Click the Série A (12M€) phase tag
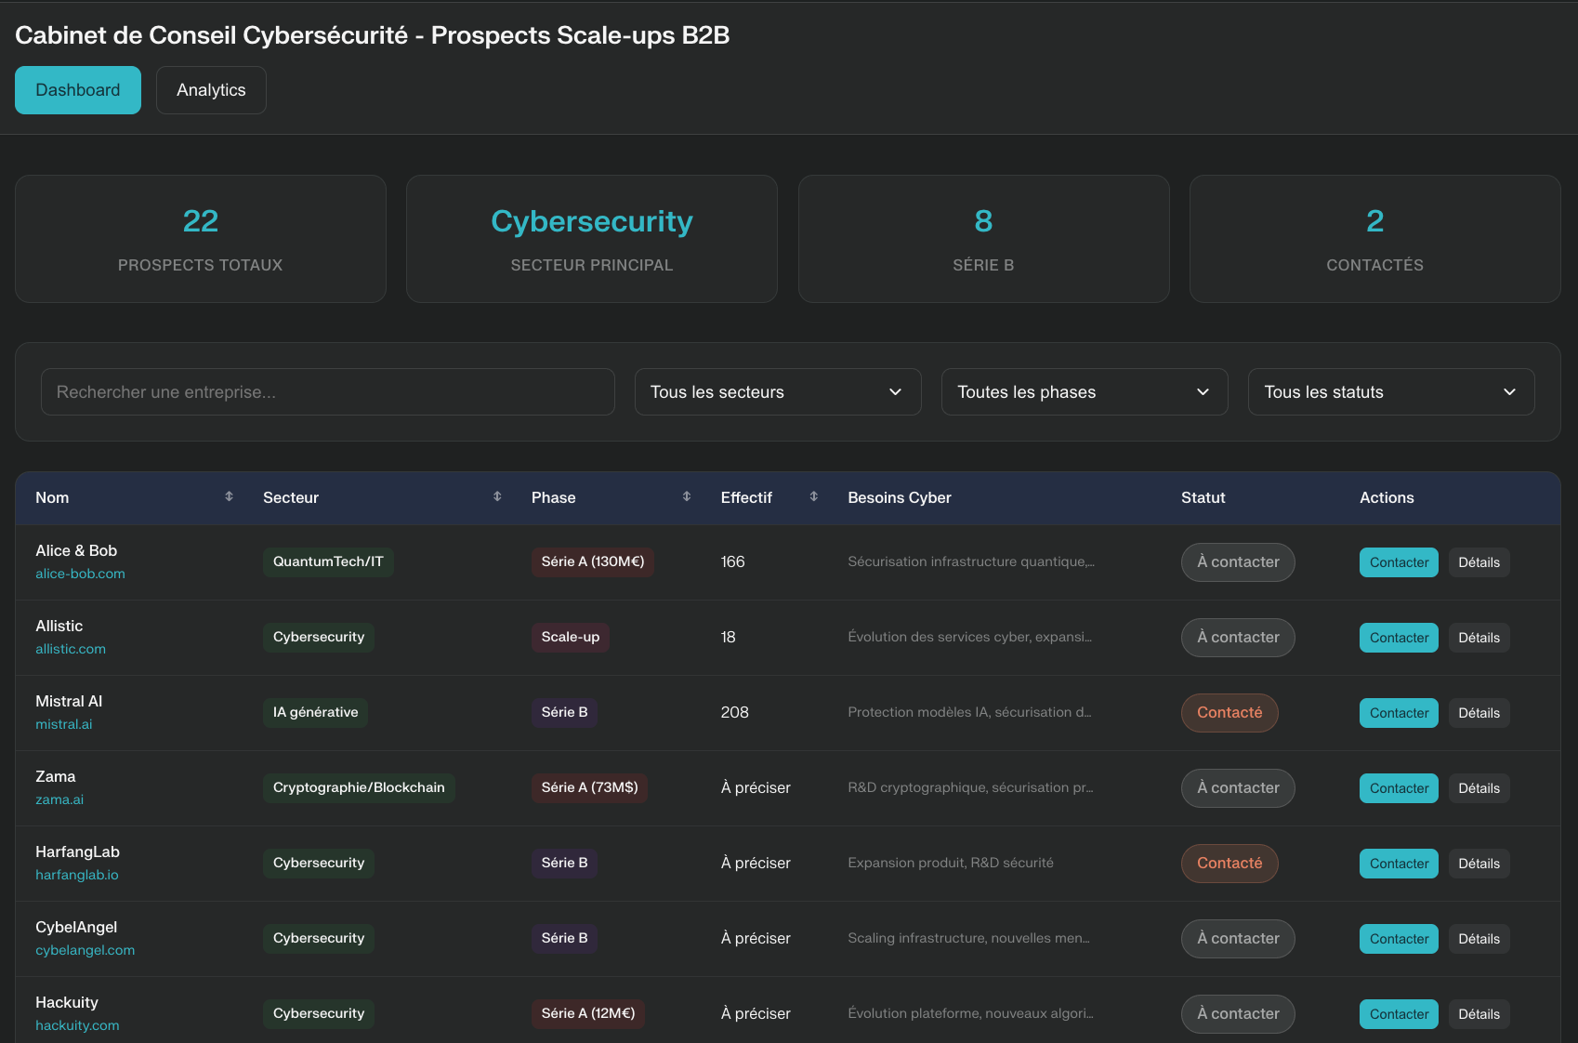This screenshot has width=1578, height=1043. (588, 1014)
